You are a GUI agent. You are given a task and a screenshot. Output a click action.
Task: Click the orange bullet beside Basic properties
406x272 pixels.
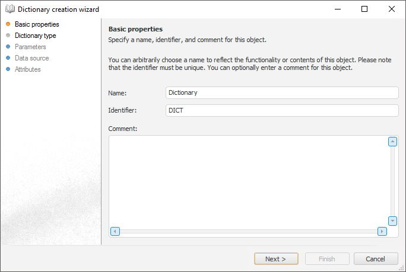(8, 24)
